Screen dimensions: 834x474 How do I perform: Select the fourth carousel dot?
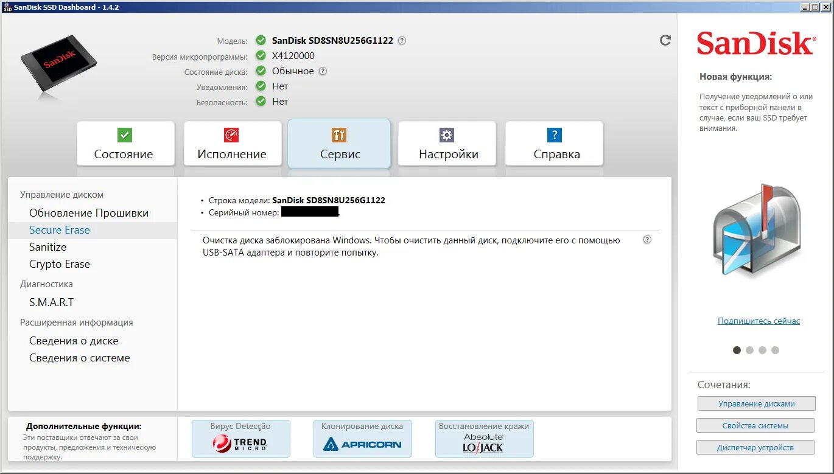pos(775,350)
